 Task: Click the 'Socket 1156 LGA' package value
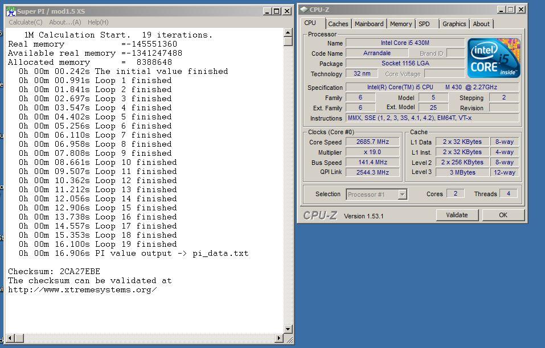[405, 63]
